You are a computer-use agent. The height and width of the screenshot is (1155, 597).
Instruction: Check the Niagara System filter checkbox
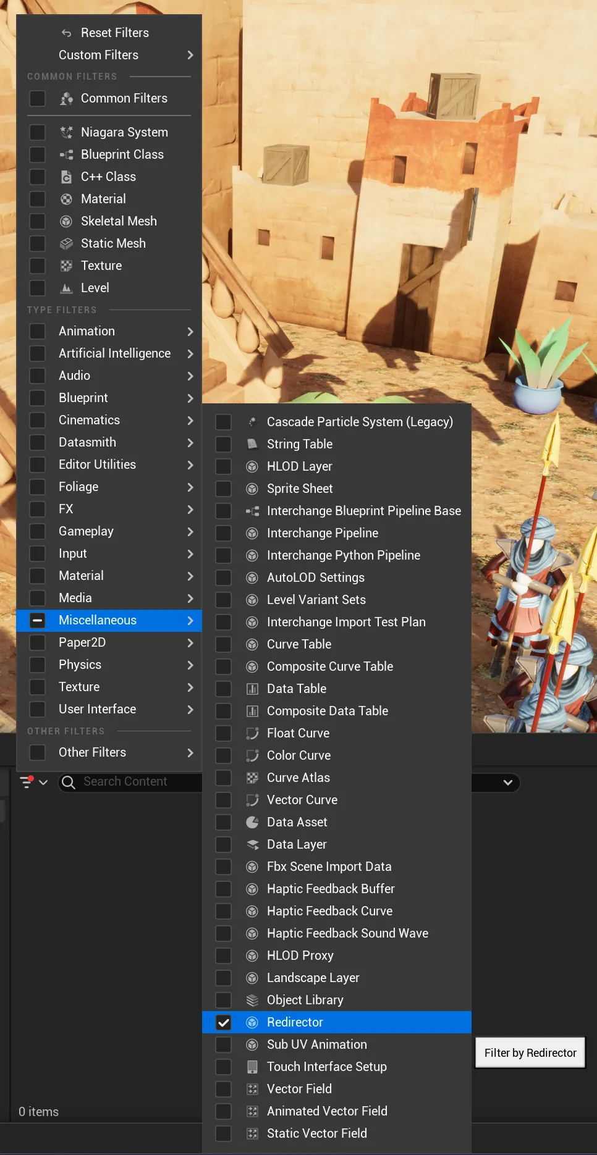click(38, 132)
